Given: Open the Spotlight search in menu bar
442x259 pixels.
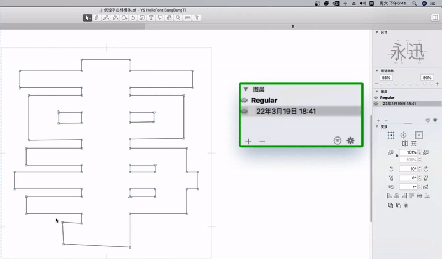Looking at the screenshot, I should pos(413,3).
